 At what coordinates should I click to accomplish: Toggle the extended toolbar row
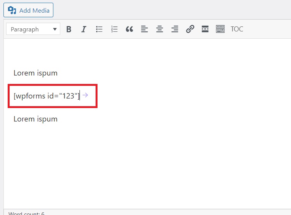coord(220,29)
